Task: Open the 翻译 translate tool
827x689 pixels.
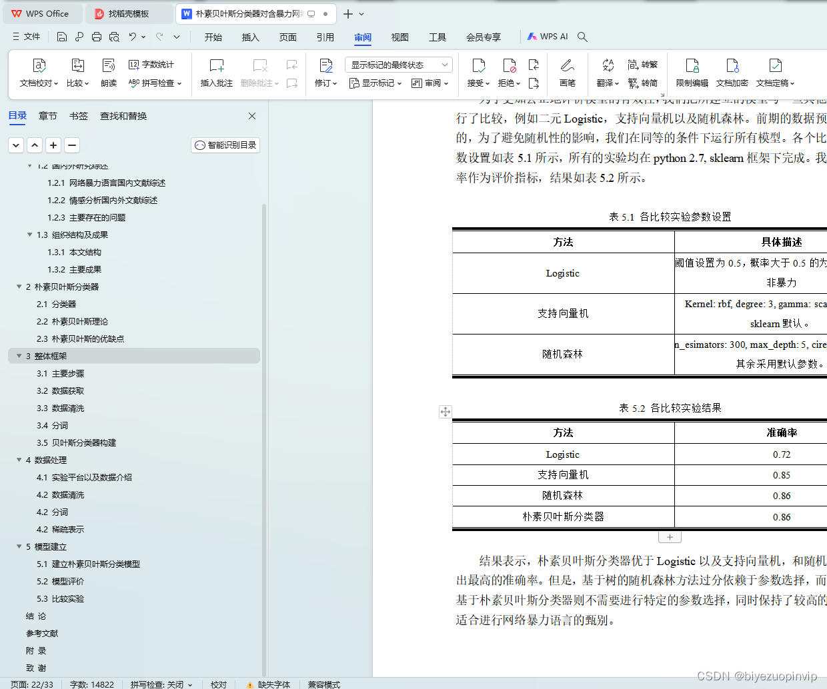Action: click(x=606, y=73)
